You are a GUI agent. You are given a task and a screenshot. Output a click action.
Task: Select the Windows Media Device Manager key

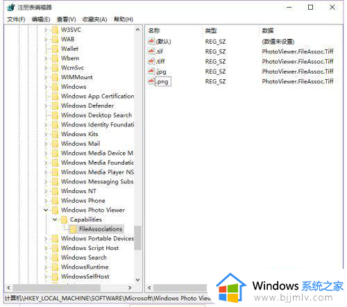coord(97,153)
